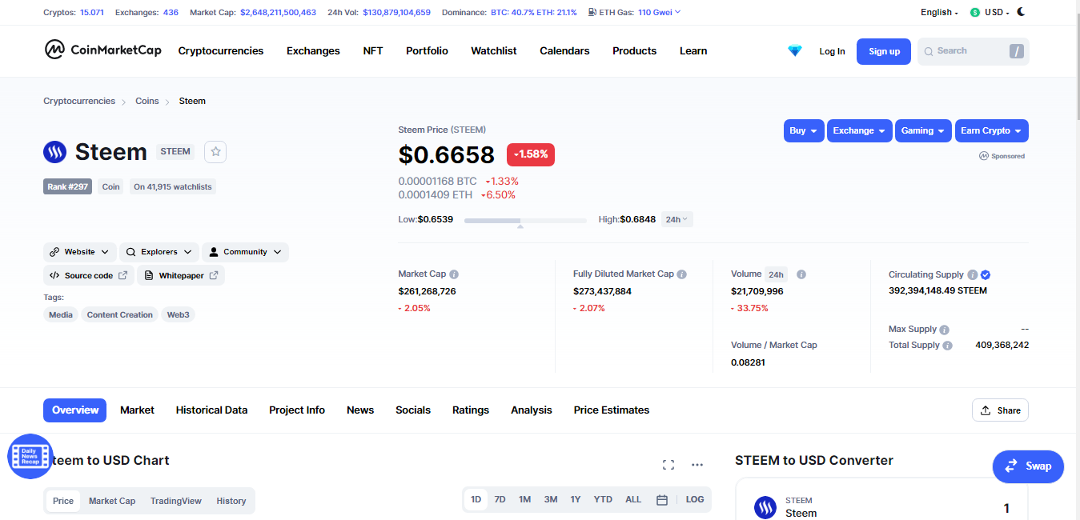Open the chart calendar date-range picker
This screenshot has width=1080, height=520.
coord(662,500)
